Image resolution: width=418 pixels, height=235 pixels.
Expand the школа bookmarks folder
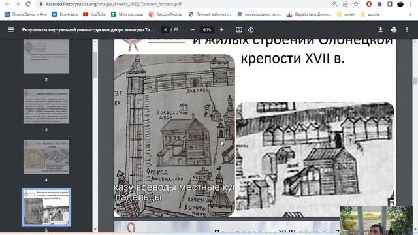tap(370, 14)
